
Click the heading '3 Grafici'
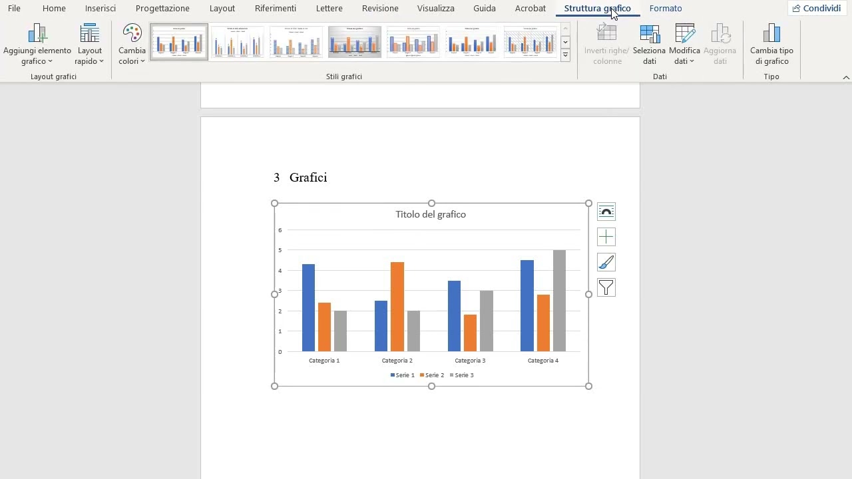click(x=300, y=178)
